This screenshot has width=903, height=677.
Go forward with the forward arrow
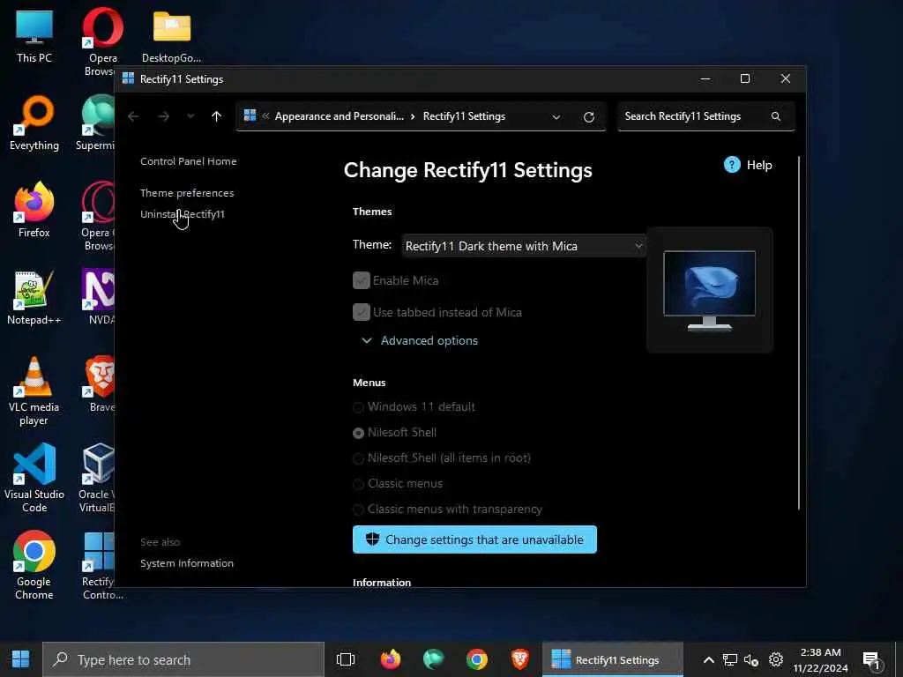pos(164,117)
